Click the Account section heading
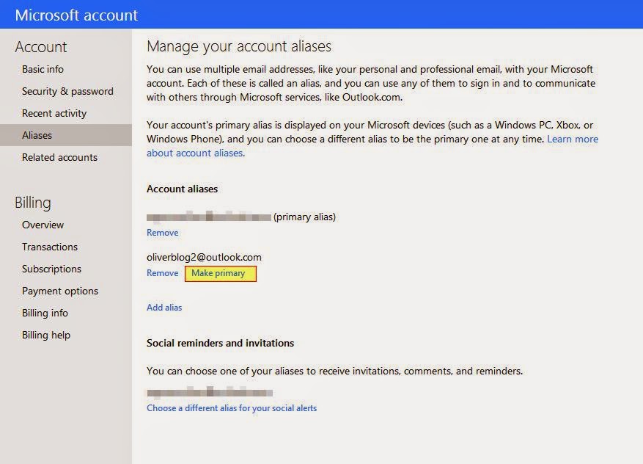The image size is (643, 464). [41, 47]
